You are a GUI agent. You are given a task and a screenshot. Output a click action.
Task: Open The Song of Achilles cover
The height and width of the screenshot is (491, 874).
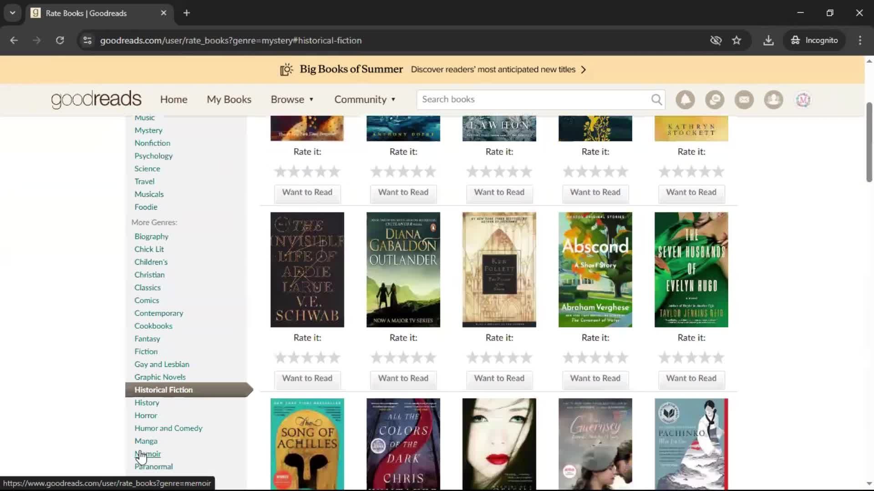[307, 444]
